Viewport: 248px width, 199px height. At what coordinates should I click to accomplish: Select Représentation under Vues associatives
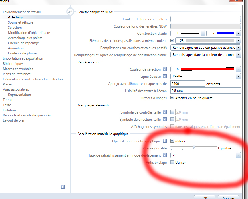(x=19, y=95)
